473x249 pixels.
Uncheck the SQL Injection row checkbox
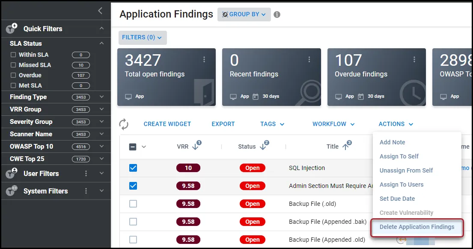[133, 168]
